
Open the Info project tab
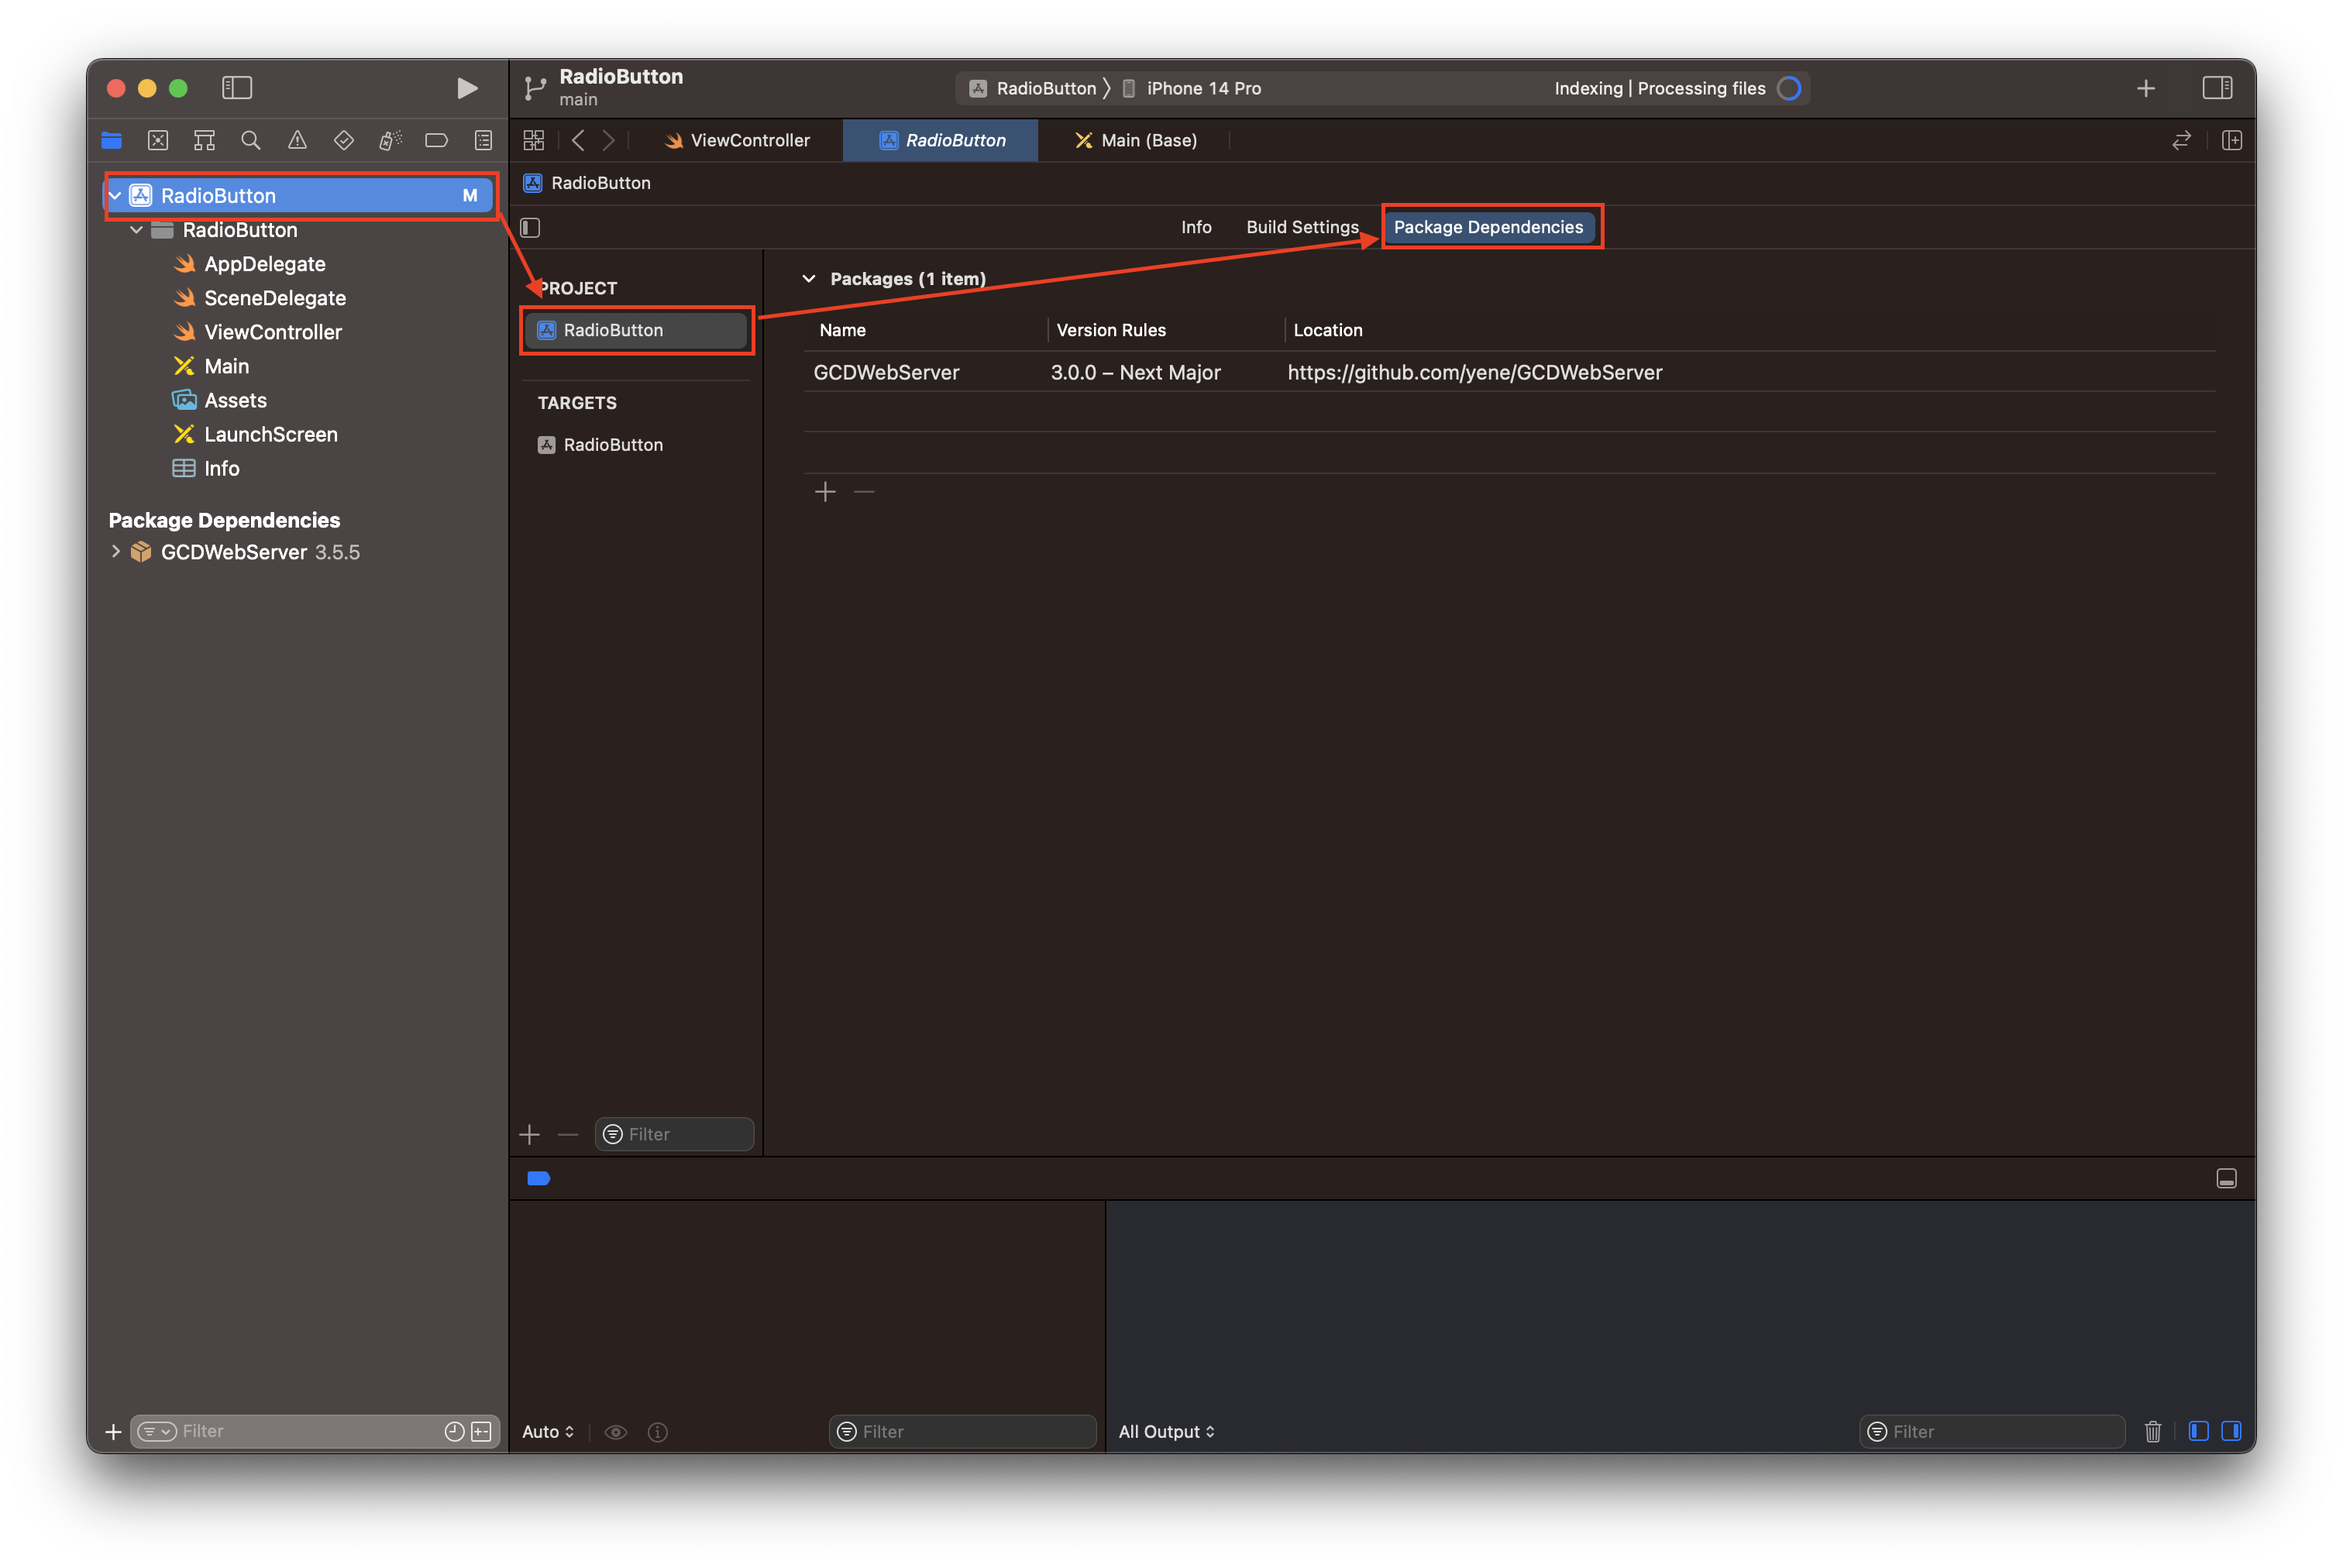pyautogui.click(x=1196, y=227)
